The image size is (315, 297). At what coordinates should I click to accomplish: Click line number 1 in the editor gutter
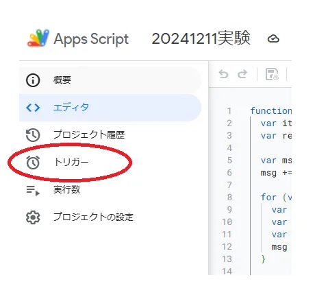coord(229,111)
